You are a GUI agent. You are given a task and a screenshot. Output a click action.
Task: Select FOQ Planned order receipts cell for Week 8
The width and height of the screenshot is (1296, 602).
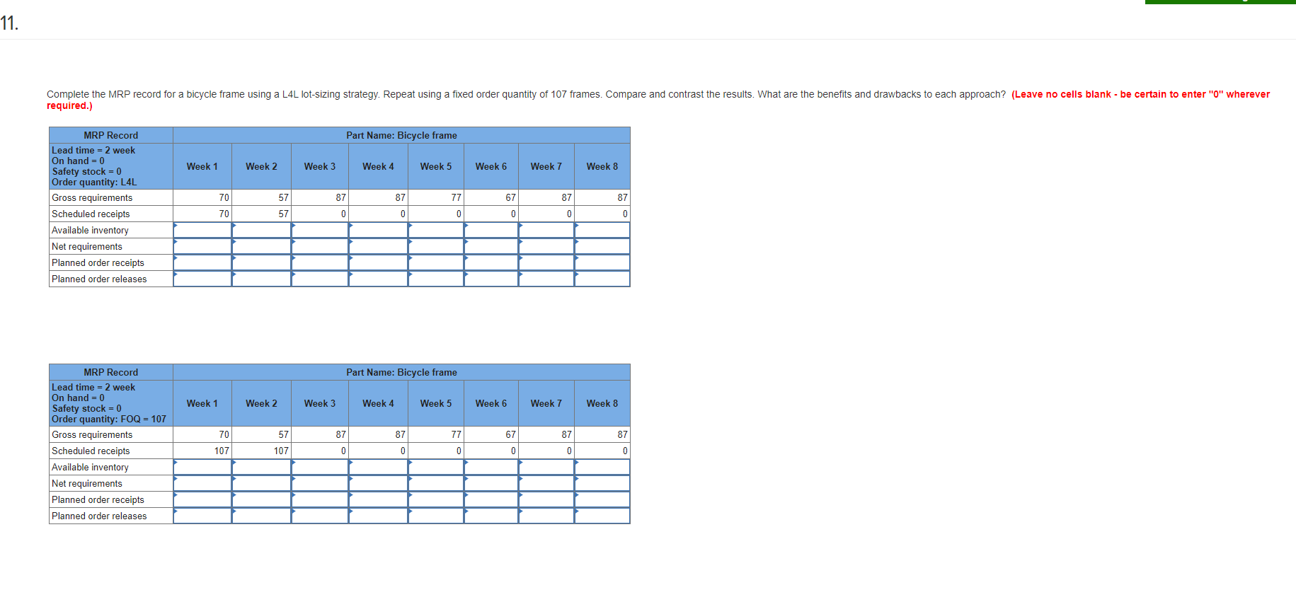pos(602,499)
